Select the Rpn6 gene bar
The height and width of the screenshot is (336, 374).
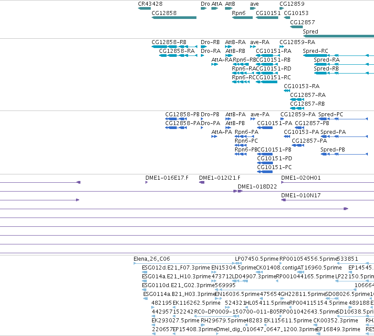pyautogui.click(x=242, y=18)
